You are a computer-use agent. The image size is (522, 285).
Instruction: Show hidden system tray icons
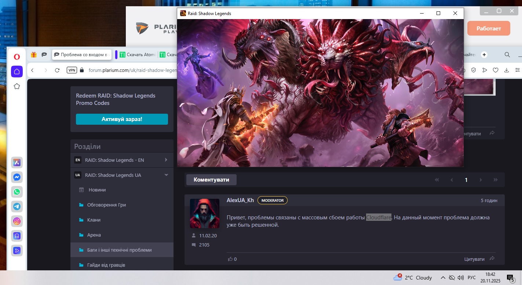point(443,278)
